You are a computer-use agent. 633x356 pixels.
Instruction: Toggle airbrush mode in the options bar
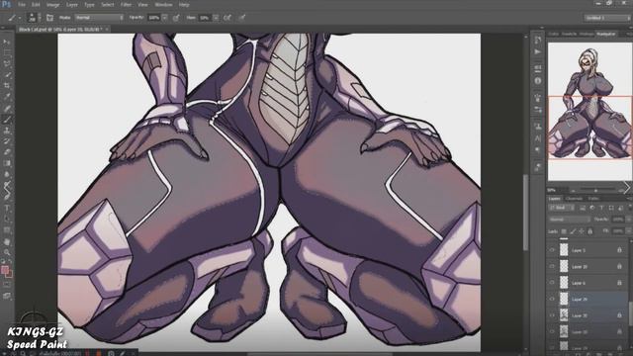pos(227,18)
